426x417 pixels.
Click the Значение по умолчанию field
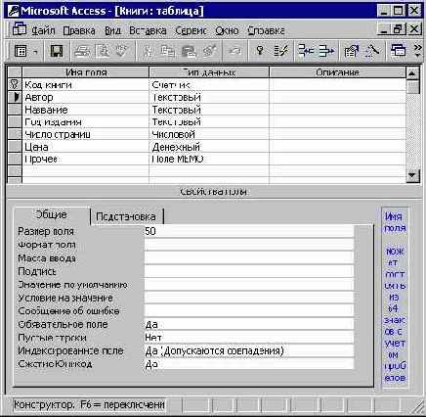(249, 285)
